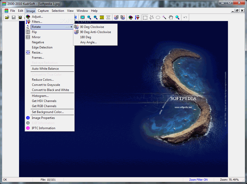The width and height of the screenshot is (247, 184).
Task: Apply Edge Detection from Image menu
Action: [x=50, y=47]
